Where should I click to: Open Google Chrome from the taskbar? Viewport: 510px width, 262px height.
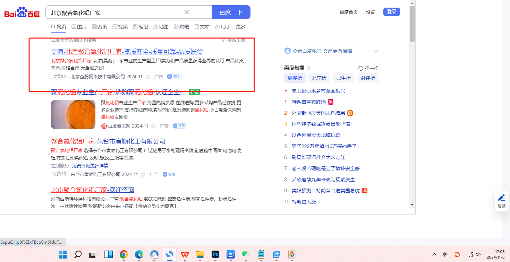point(124,255)
